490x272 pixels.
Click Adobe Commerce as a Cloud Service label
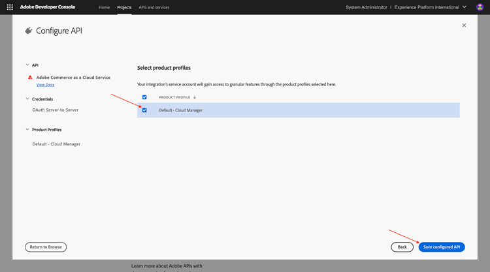point(73,78)
